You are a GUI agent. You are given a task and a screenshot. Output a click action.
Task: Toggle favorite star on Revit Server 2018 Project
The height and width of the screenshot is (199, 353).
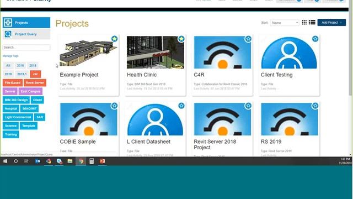pyautogui.click(x=248, y=106)
